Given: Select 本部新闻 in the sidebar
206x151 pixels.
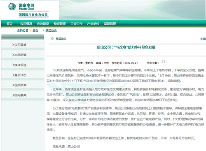Looking at the screenshot, I should pos(20,55).
